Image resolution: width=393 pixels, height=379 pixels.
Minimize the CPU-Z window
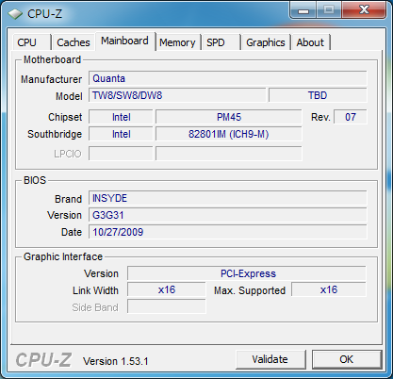pyautogui.click(x=303, y=10)
